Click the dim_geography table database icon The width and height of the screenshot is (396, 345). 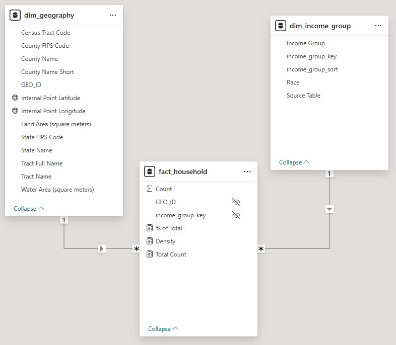[x=15, y=15]
